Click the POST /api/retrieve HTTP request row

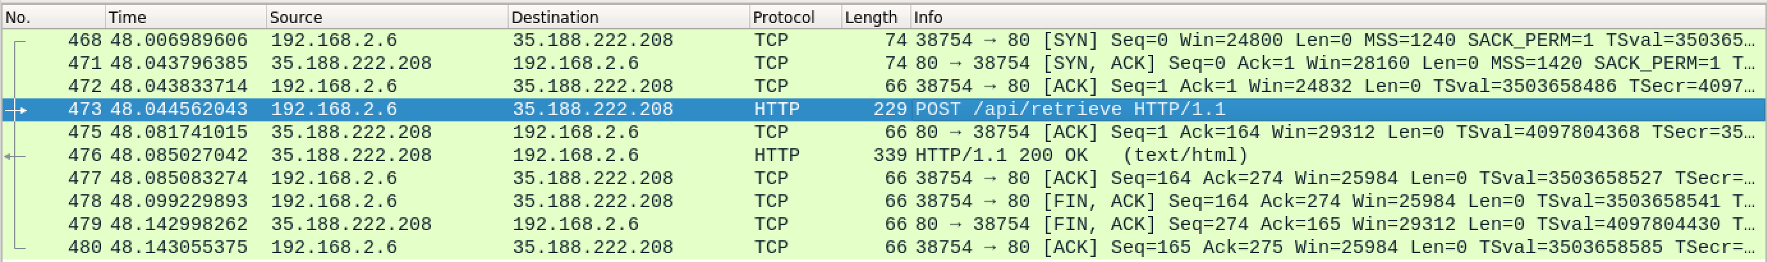1069,109
